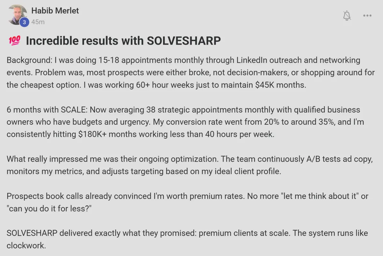Image resolution: width=383 pixels, height=256 pixels.
Task: Click the red 100 emoji in the title
Action: point(13,40)
